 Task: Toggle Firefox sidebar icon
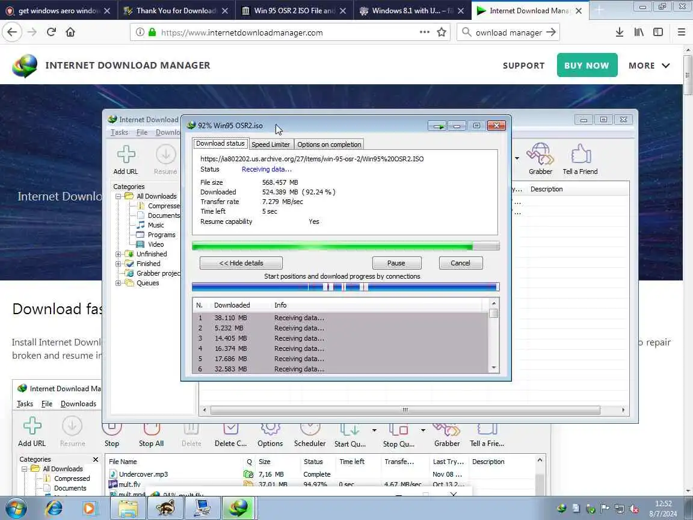(658, 32)
